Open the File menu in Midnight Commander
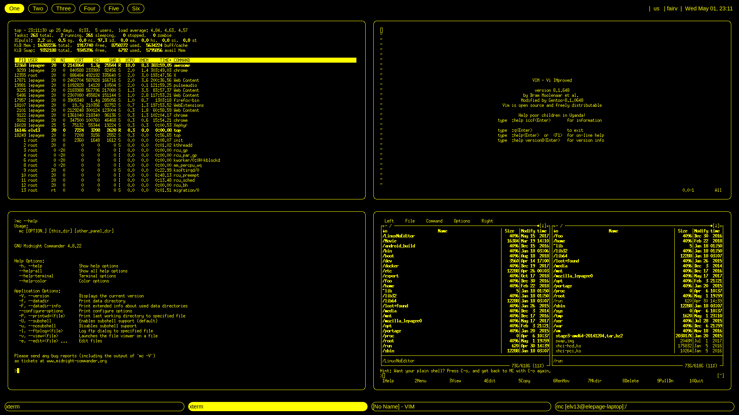The image size is (739, 415). (x=410, y=221)
